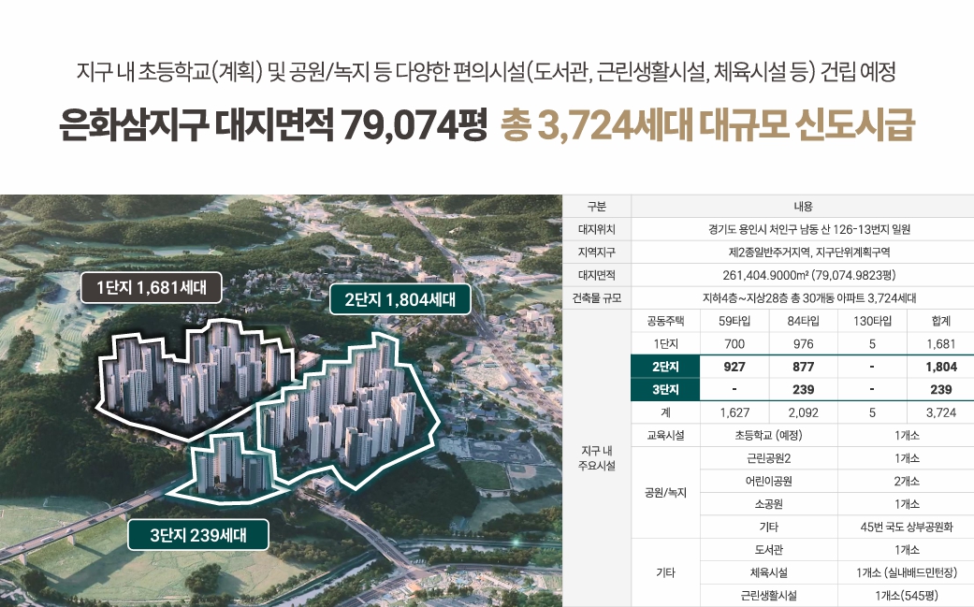Click the '구분' table header cell
This screenshot has width=974, height=607.
596,206
